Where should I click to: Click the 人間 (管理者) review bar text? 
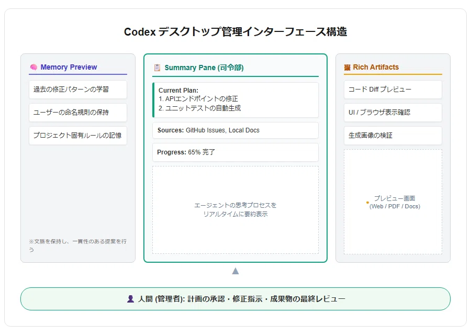tap(241, 299)
